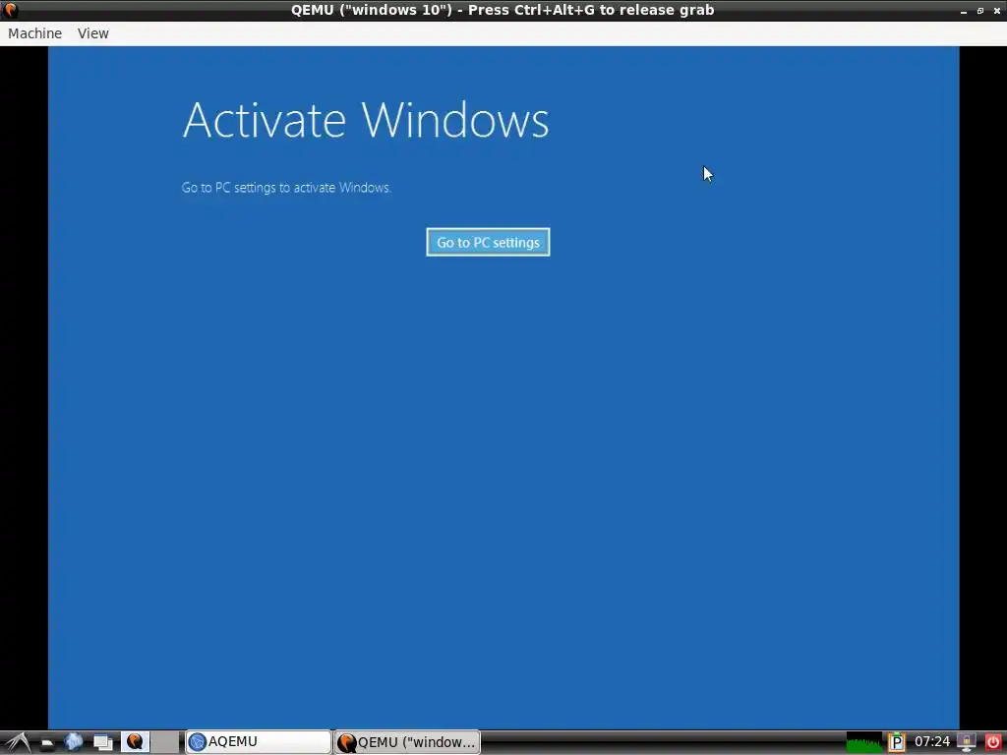Open the LXDE start menu icon

tap(17, 742)
